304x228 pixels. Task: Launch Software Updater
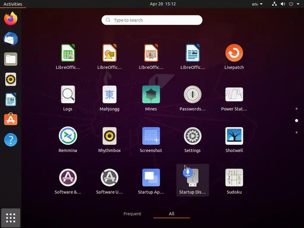[x=110, y=178]
